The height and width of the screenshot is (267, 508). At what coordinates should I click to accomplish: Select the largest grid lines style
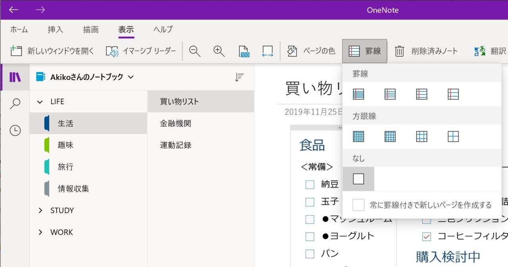(x=453, y=136)
